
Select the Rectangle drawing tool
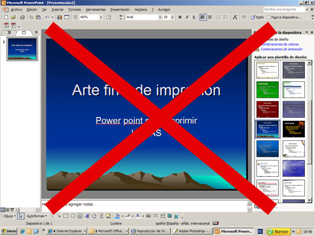point(66,216)
